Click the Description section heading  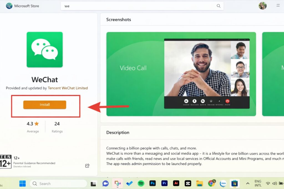tap(118, 133)
